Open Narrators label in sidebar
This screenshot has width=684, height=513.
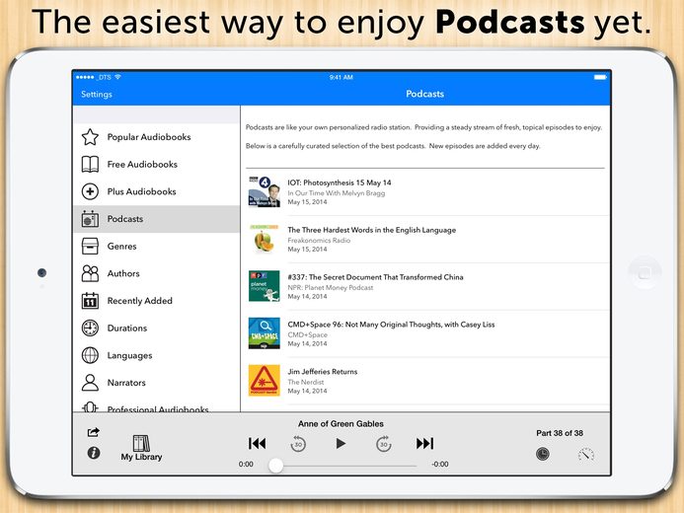(126, 383)
